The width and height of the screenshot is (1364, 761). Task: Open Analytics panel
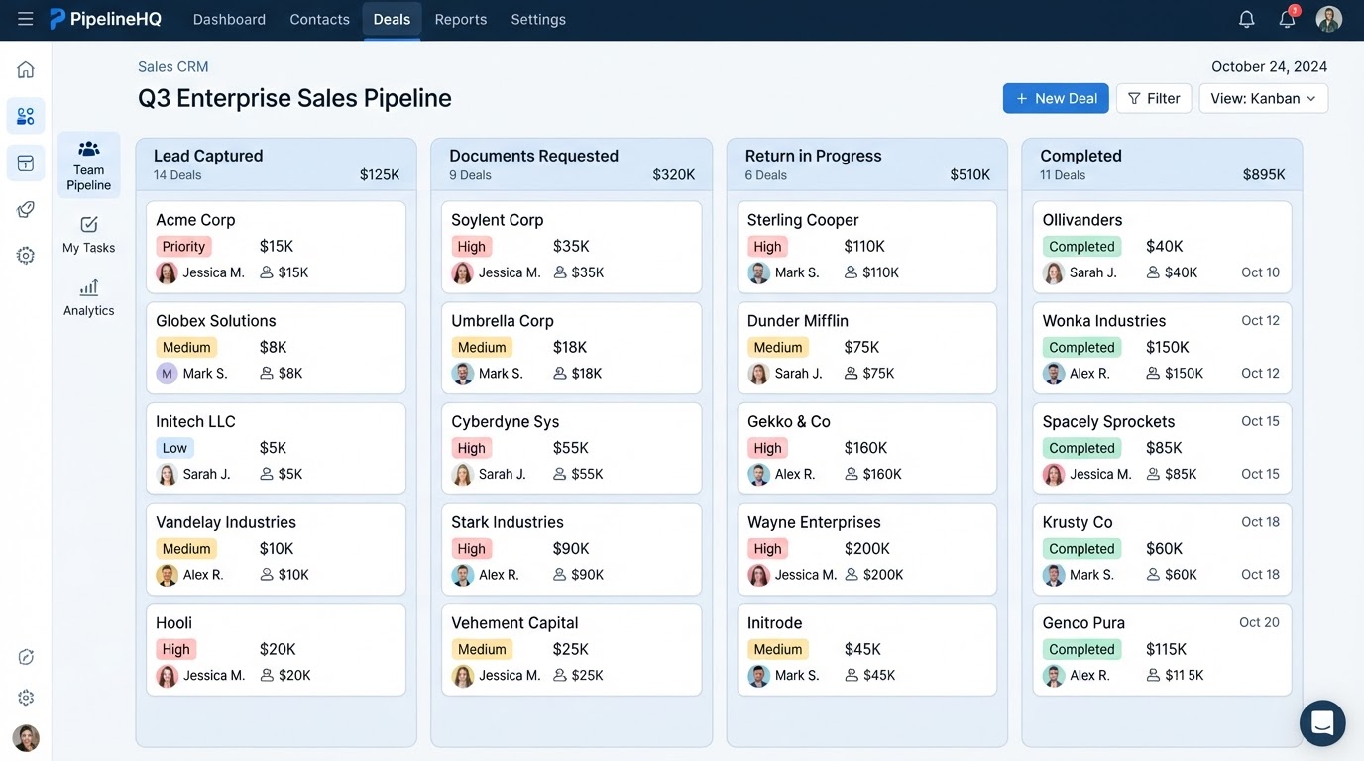pos(89,297)
